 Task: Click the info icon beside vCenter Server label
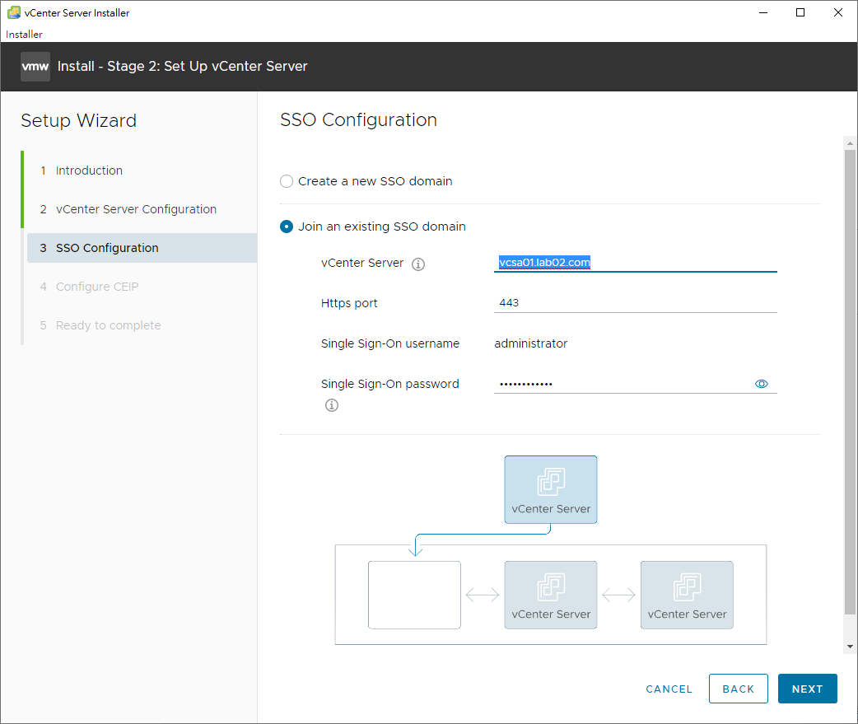pyautogui.click(x=418, y=264)
